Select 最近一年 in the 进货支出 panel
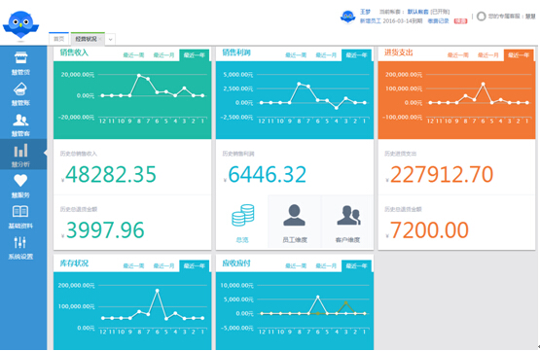 click(x=519, y=55)
